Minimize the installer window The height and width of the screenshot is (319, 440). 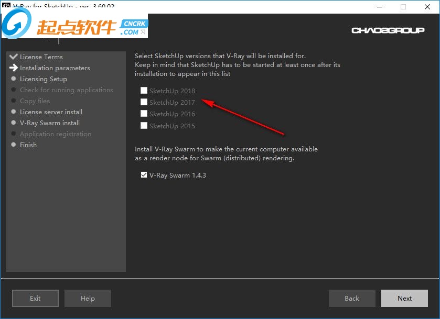pyautogui.click(x=380, y=7)
